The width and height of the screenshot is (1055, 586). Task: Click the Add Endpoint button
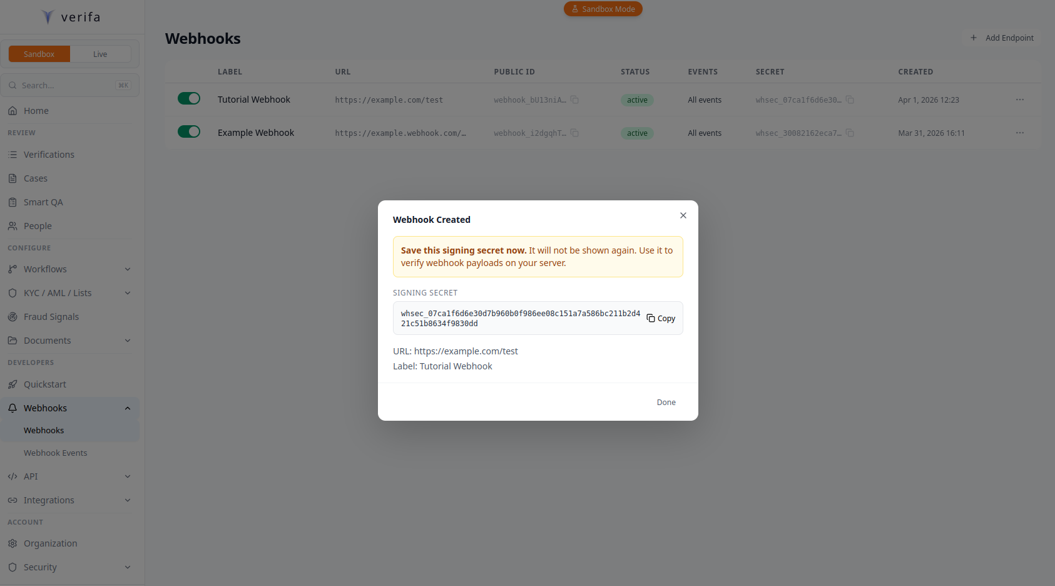pyautogui.click(x=1002, y=38)
